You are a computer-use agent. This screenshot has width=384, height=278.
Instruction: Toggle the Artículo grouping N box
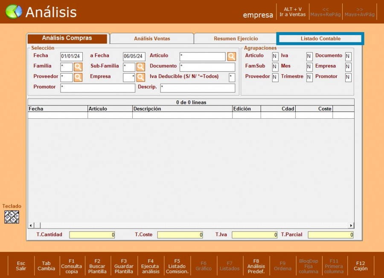click(x=275, y=56)
